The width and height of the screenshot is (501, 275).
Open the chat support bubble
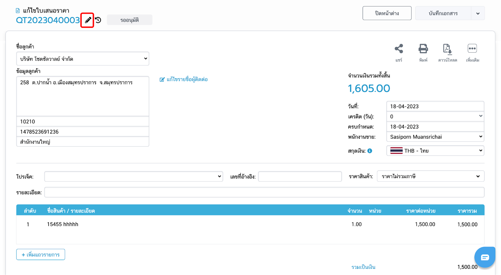coord(484,257)
